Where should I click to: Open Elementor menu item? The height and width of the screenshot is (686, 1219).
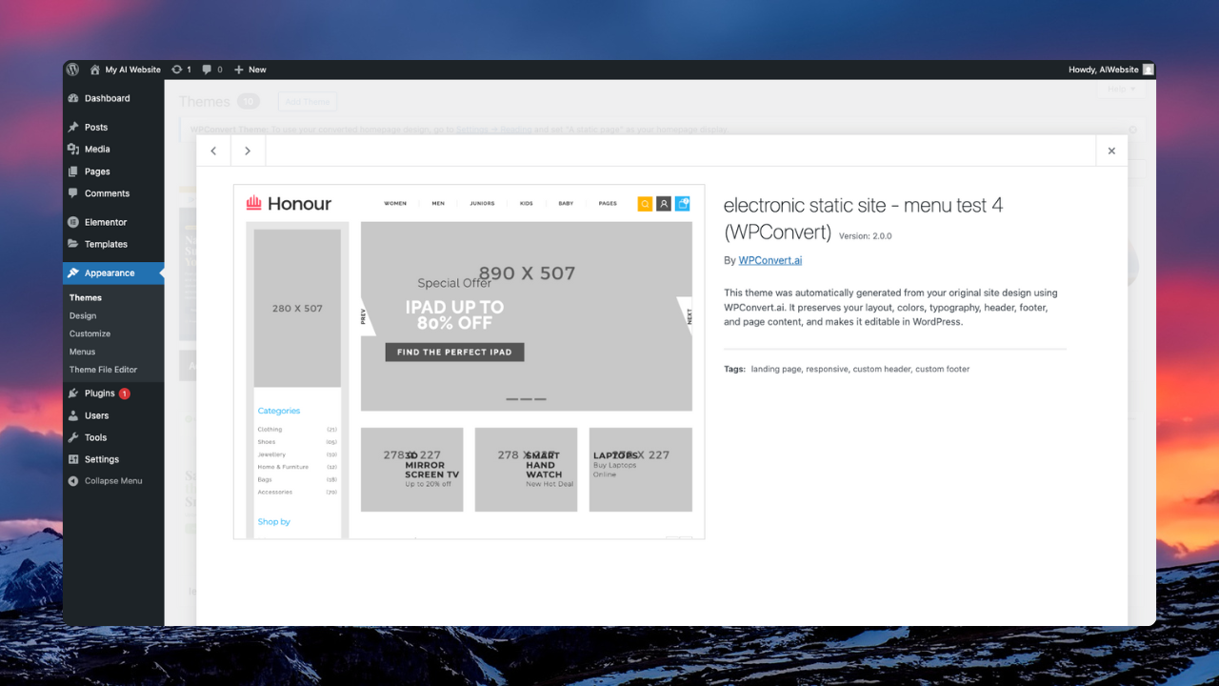click(x=106, y=222)
